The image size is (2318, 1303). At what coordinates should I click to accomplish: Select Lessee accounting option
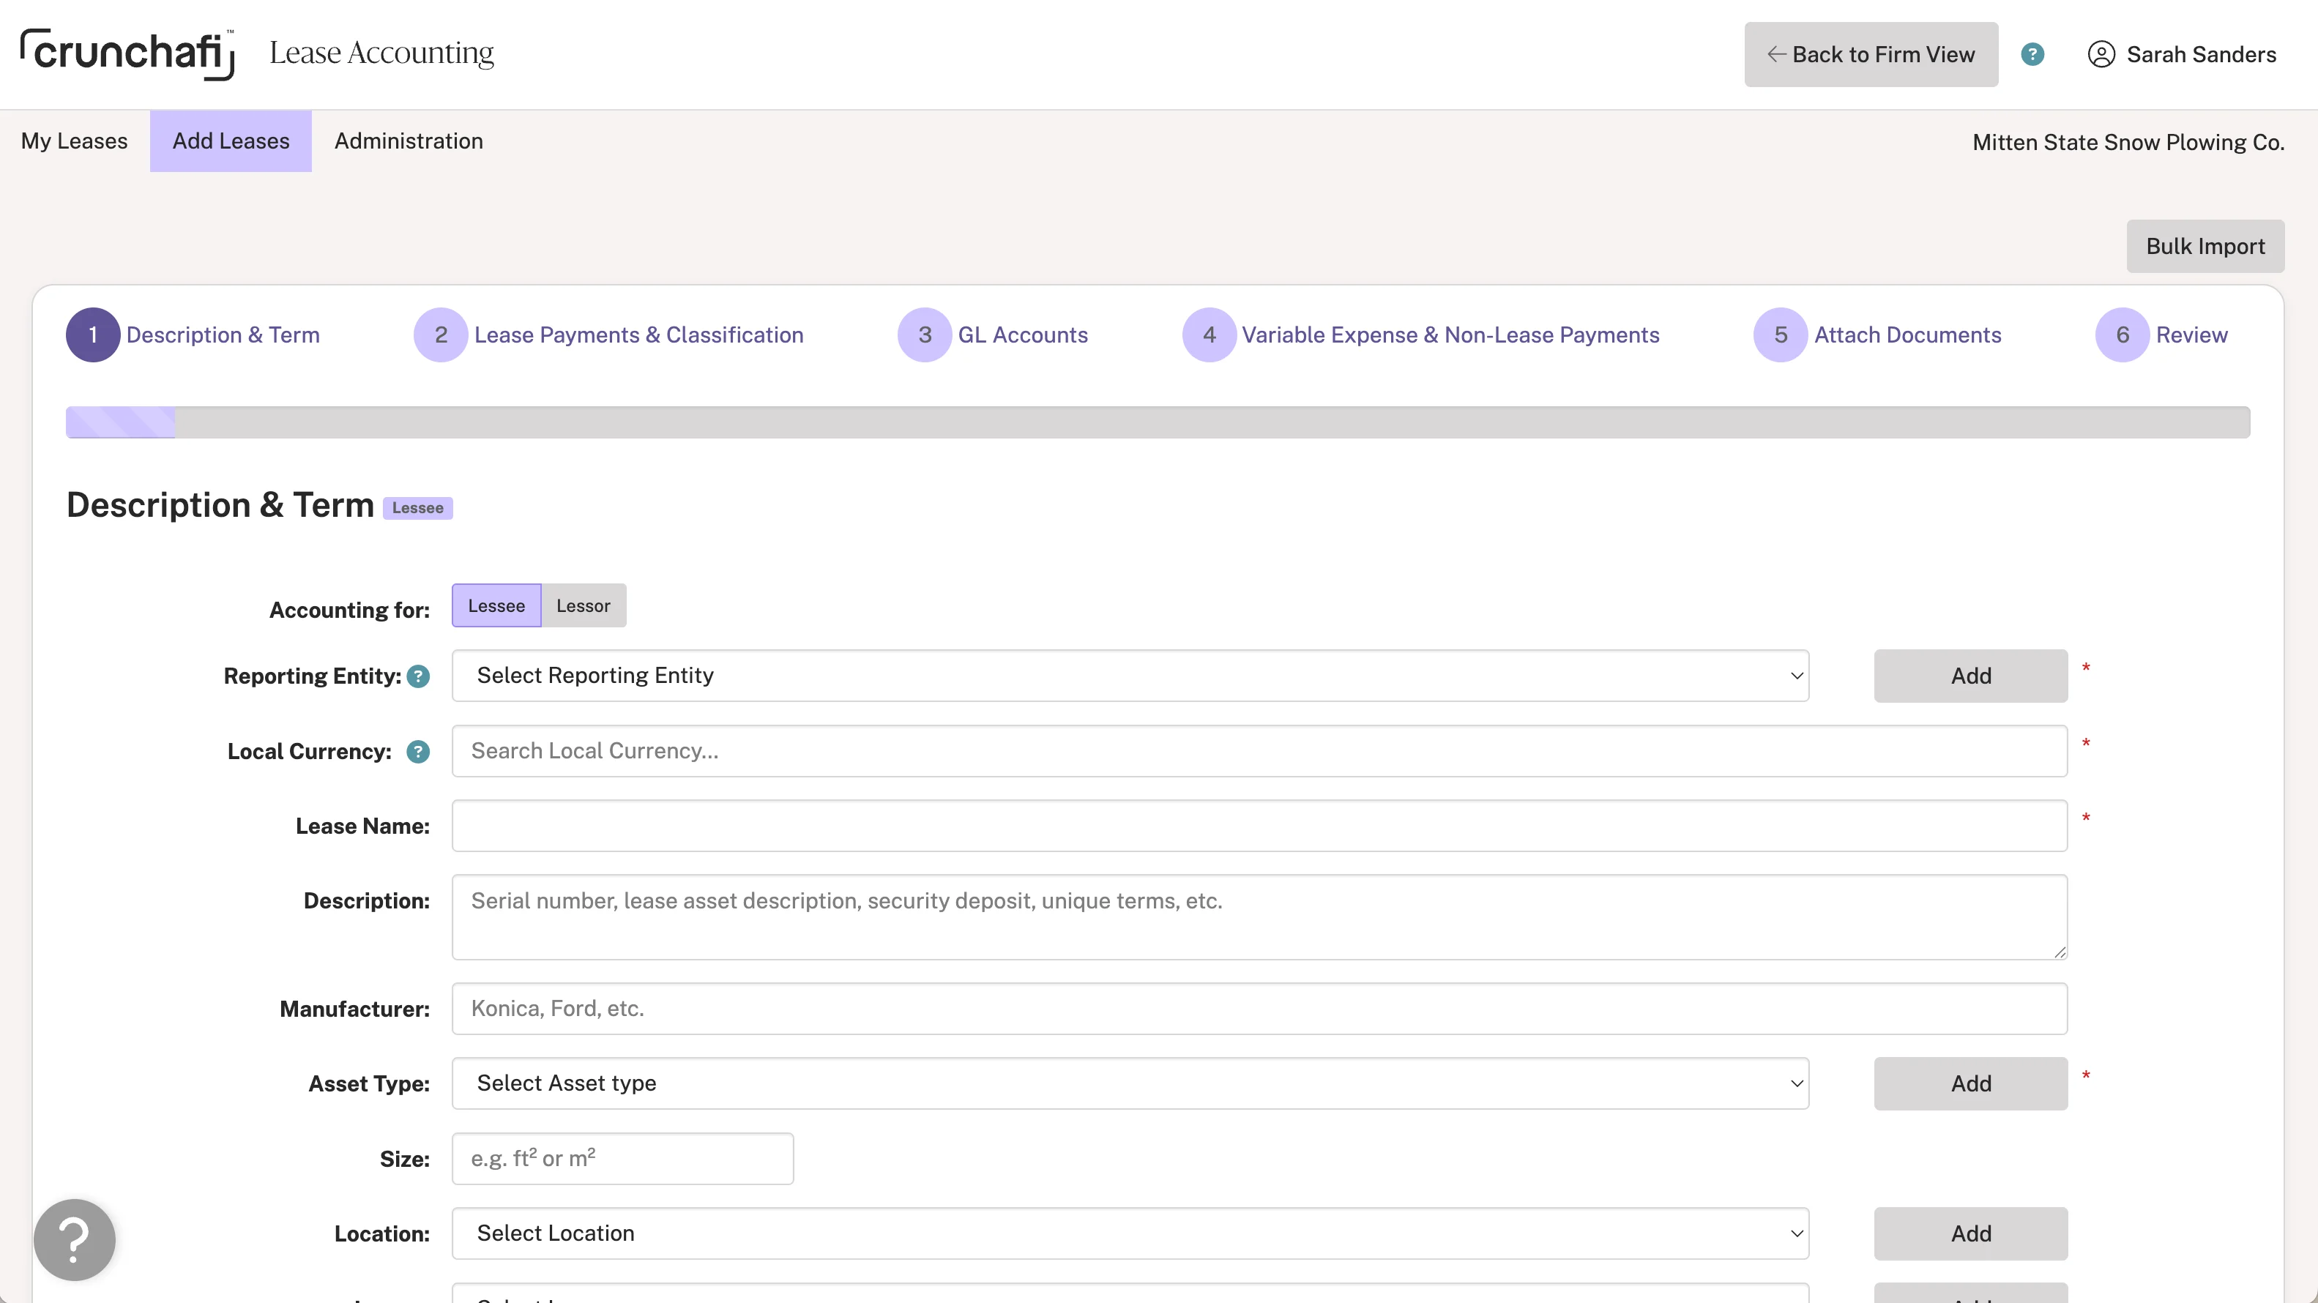[x=496, y=605]
